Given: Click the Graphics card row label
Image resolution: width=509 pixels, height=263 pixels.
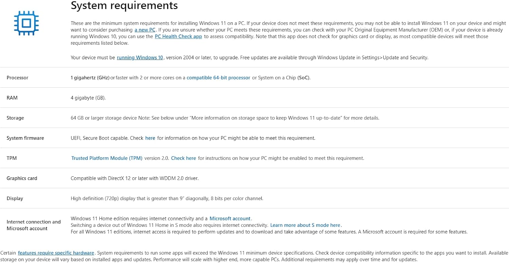Looking at the screenshot, I should point(22,178).
